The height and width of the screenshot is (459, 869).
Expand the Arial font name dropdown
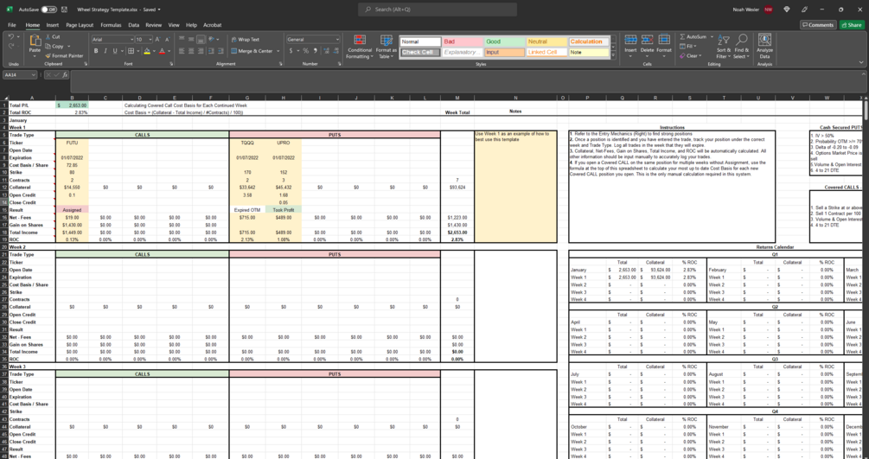point(132,40)
